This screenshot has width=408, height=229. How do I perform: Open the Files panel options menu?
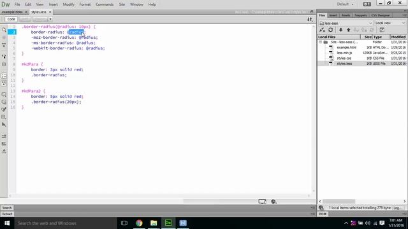click(405, 15)
